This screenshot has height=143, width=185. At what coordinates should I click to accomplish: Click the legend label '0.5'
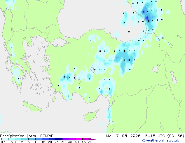10,142
